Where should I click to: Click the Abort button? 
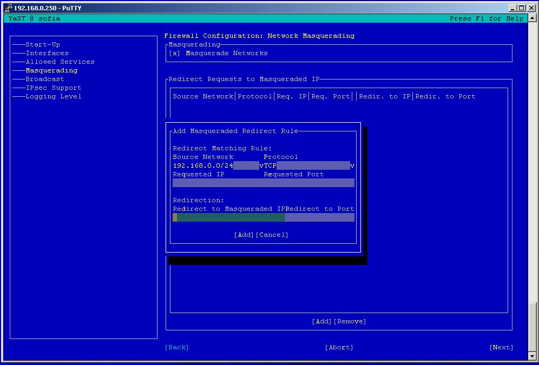339,347
